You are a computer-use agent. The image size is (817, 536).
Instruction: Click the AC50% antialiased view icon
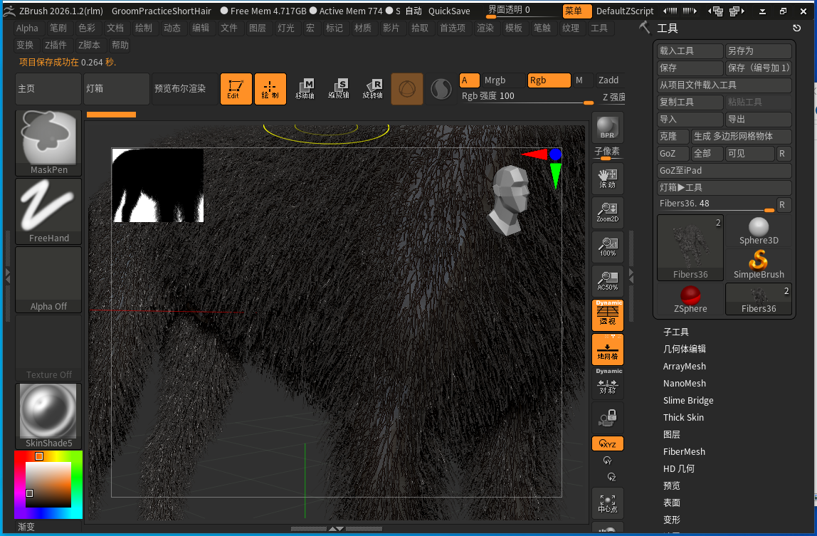pos(607,280)
